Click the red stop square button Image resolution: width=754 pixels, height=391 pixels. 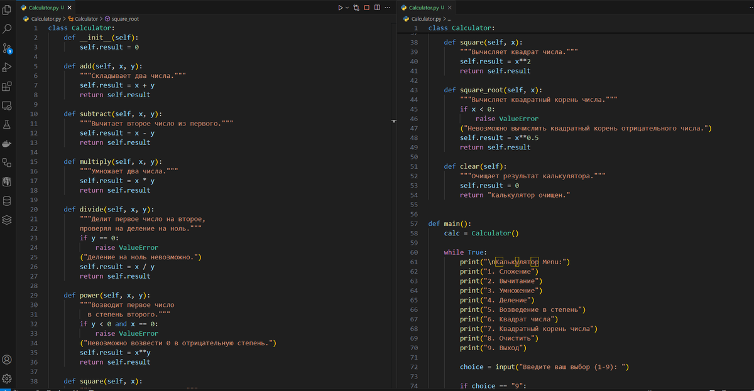tap(366, 8)
